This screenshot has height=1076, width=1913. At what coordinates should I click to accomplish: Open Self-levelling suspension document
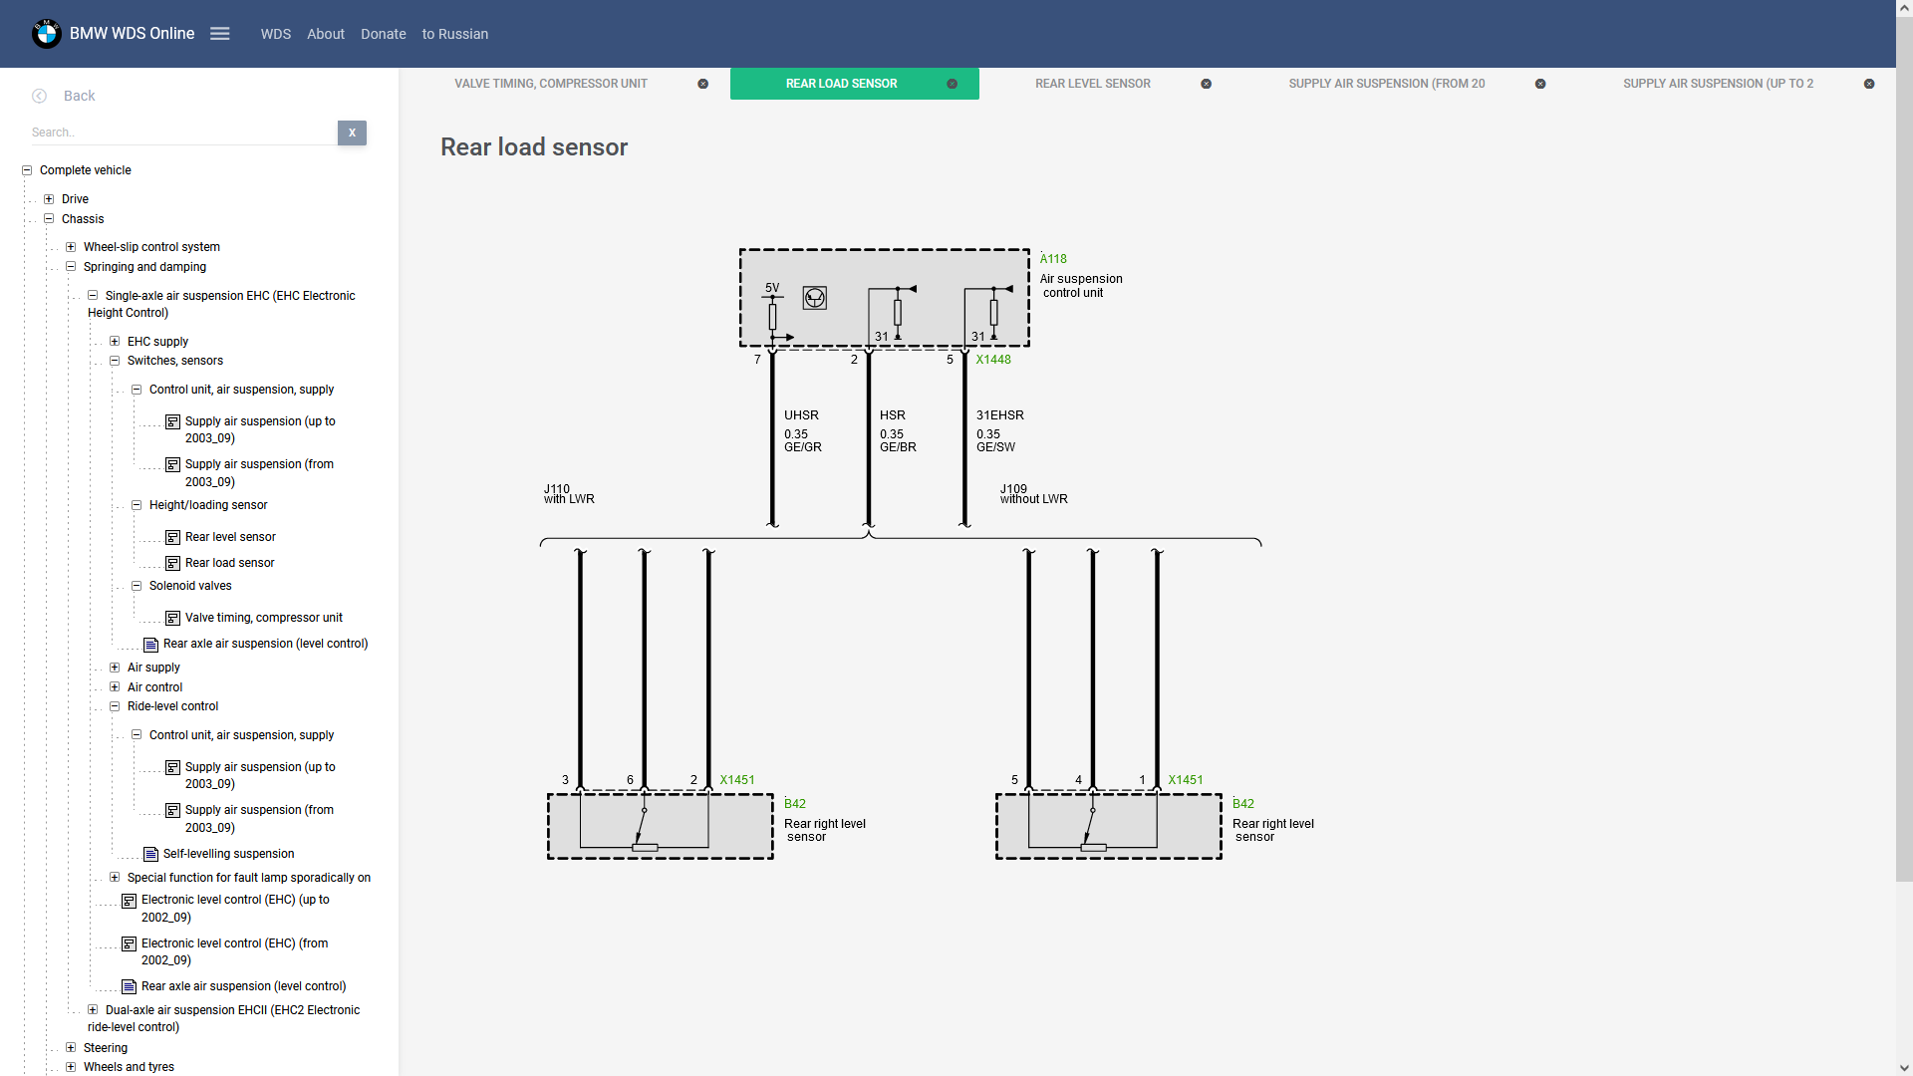click(x=228, y=854)
